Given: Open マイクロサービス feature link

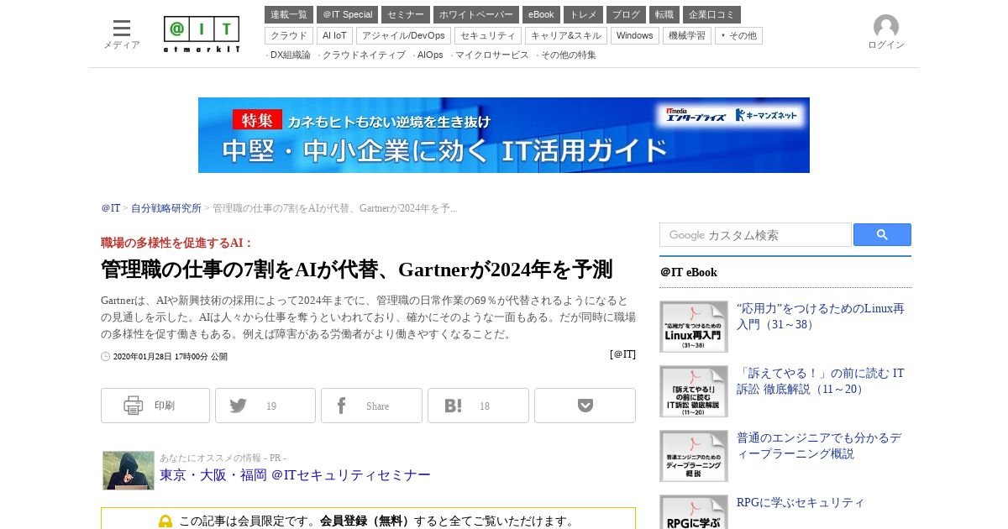Looking at the screenshot, I should coord(491,55).
